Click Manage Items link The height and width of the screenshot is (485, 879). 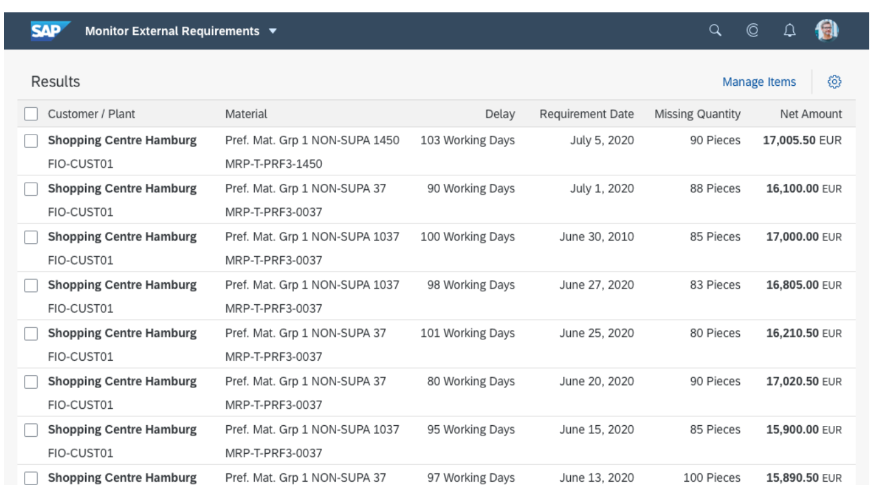point(759,82)
